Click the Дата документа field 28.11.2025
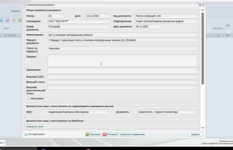This screenshot has height=150, width=233. pyautogui.click(x=148, y=26)
